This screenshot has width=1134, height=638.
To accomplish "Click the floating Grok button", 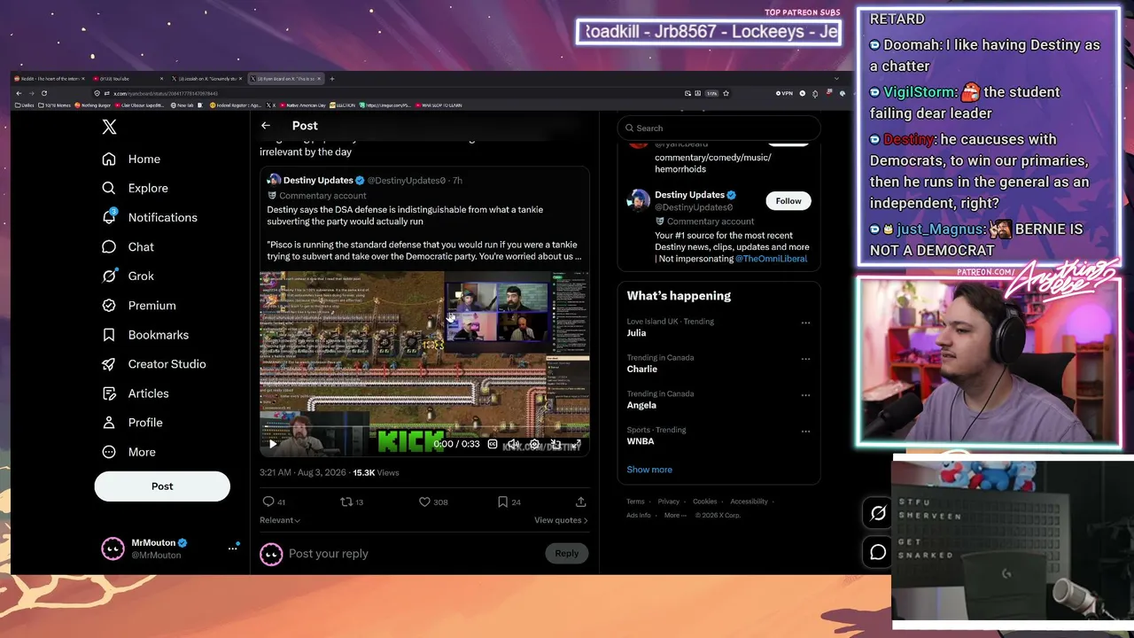I will point(878,512).
